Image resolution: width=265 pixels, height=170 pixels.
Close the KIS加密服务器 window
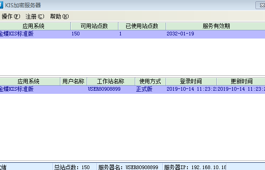click(261, 5)
